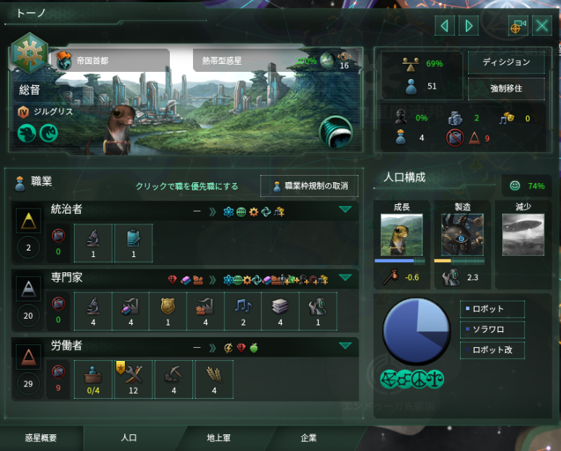Select the Technician job with 12 workers
The image size is (561, 451).
coord(134,379)
